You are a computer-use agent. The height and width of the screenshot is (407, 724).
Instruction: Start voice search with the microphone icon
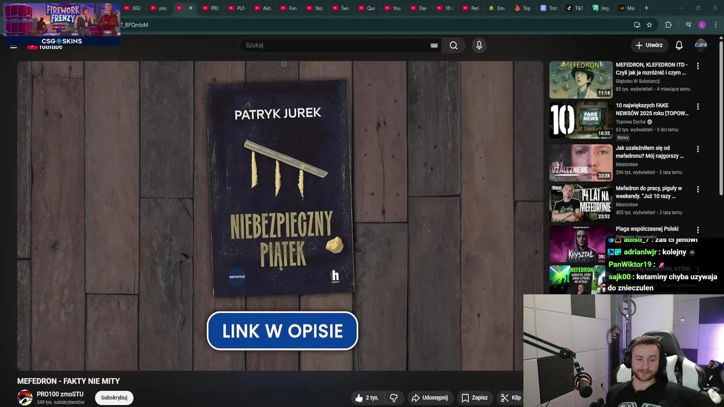point(479,45)
